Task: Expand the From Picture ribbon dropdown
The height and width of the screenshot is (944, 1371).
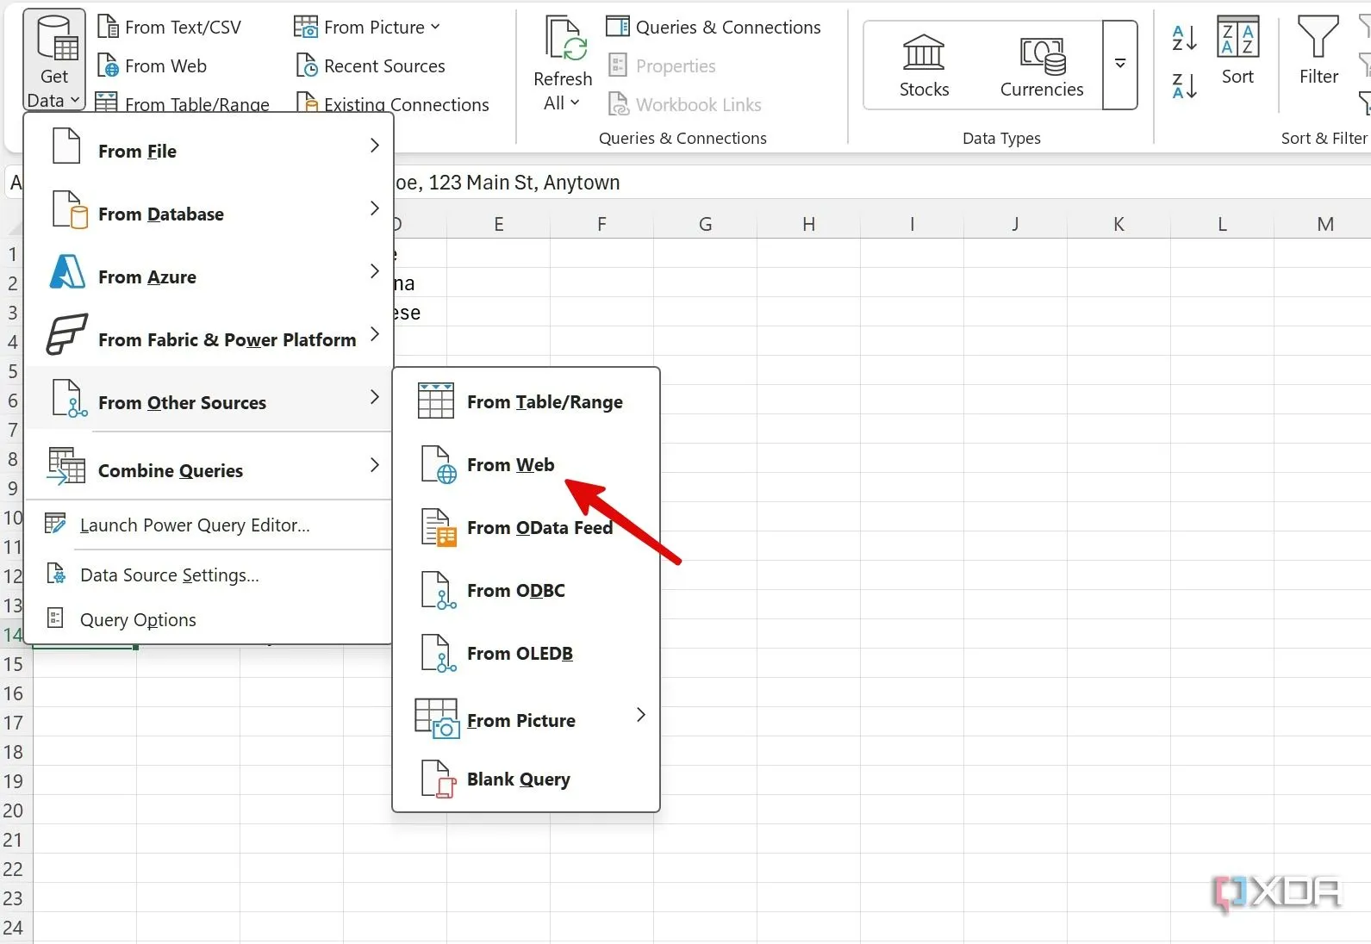Action: (434, 28)
